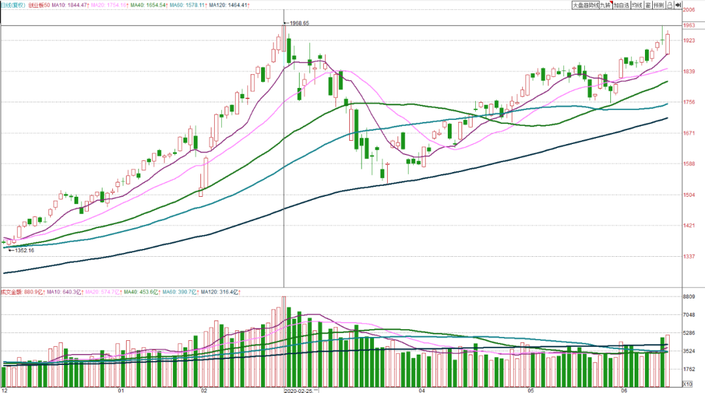Select the MA20: 1754.16 indicator label

pos(110,5)
